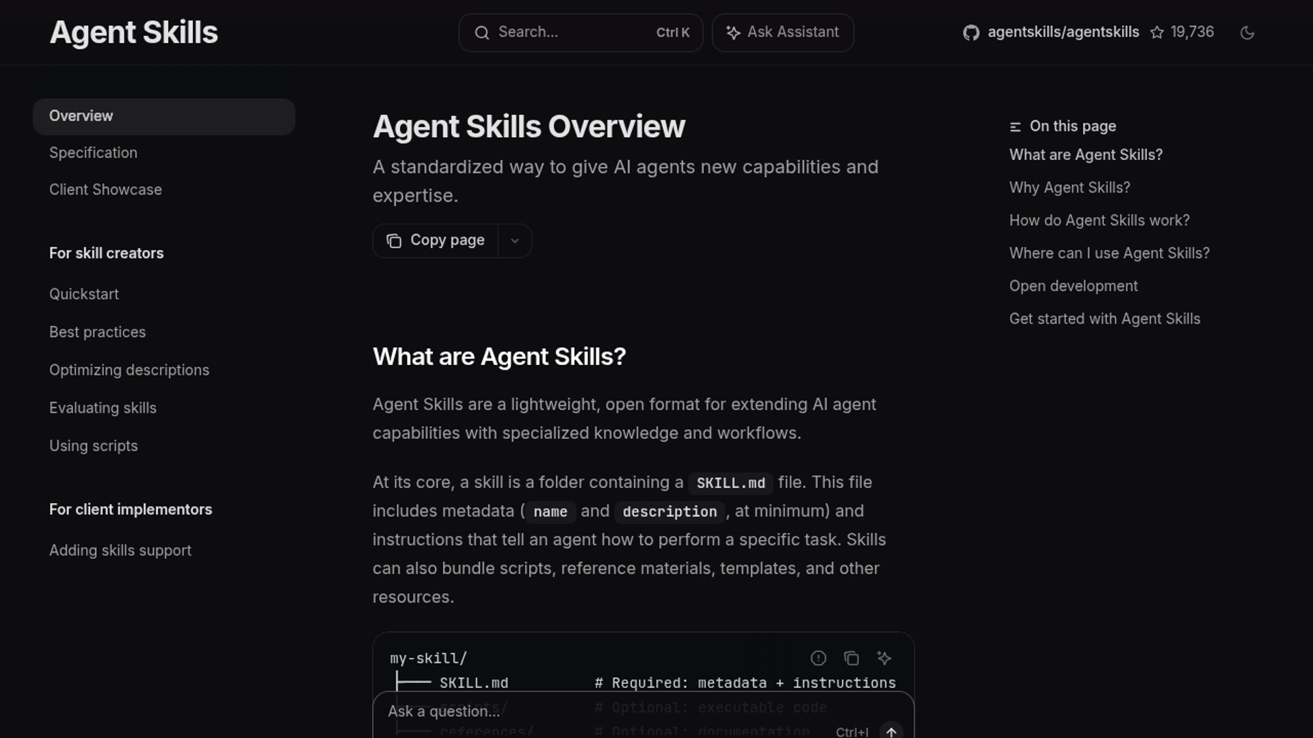Copy the my-skill code block contents
Viewport: 1313px width, 738px height.
tap(851, 658)
